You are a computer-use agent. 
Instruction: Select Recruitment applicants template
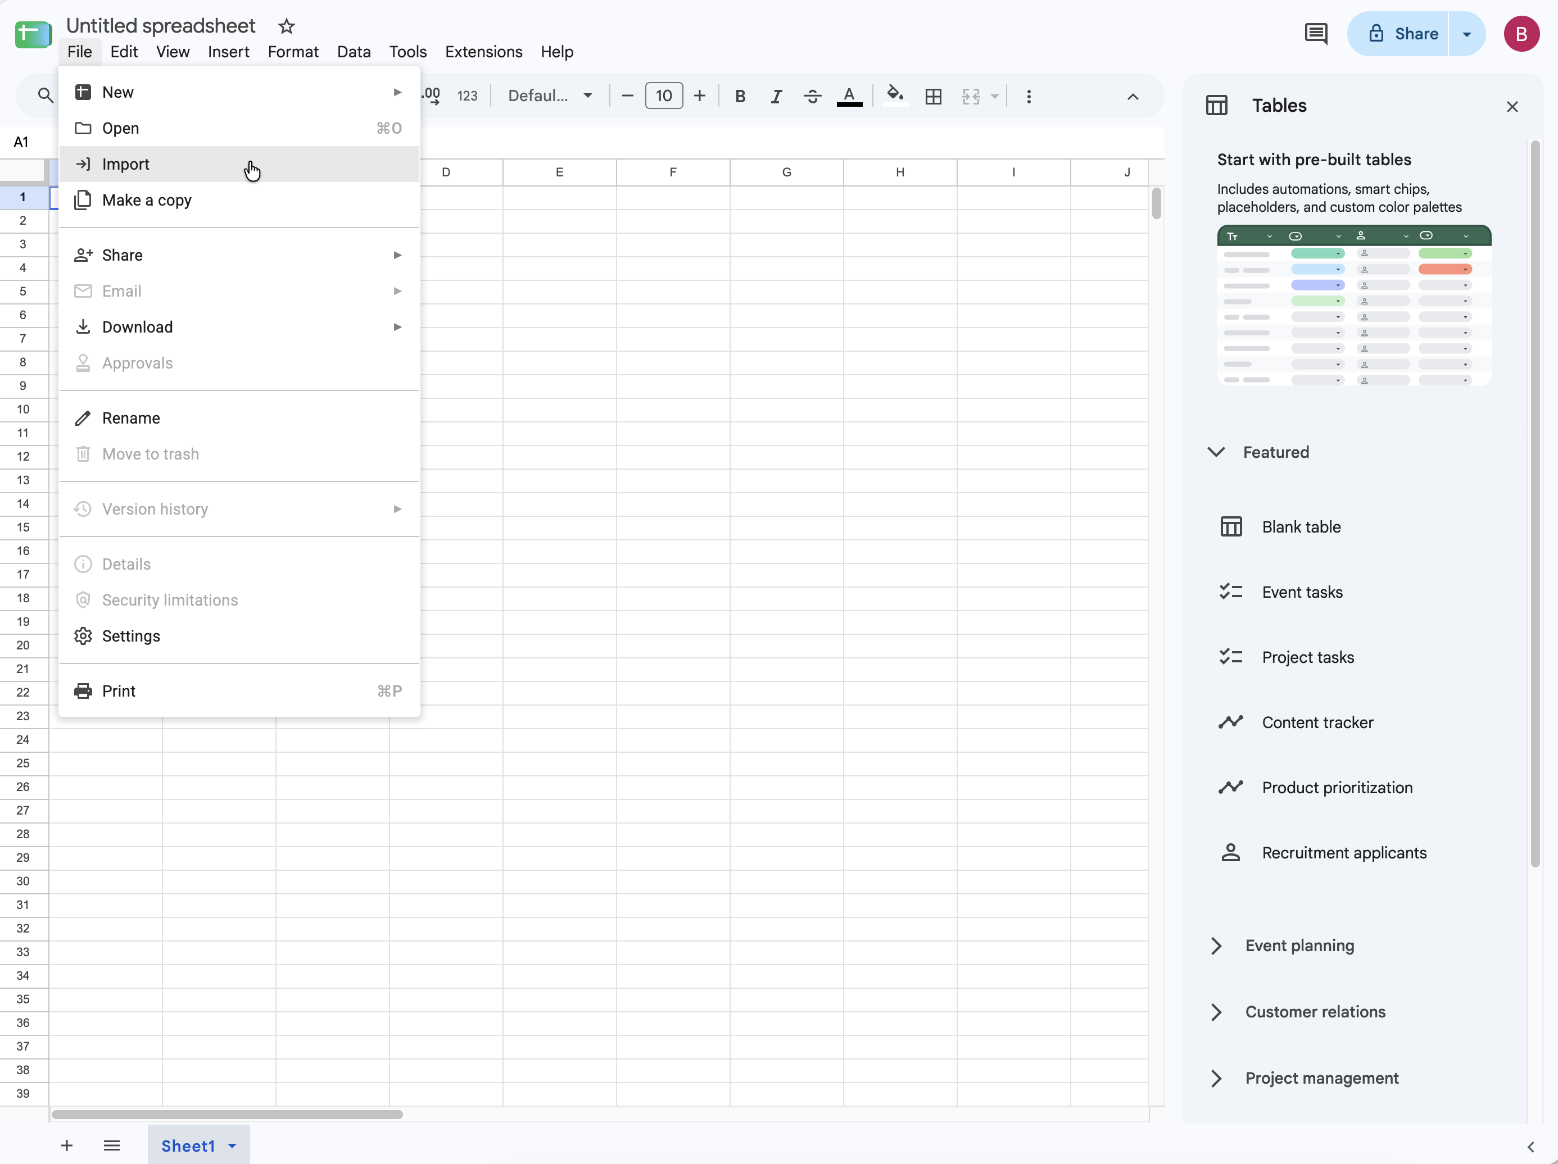click(x=1344, y=853)
